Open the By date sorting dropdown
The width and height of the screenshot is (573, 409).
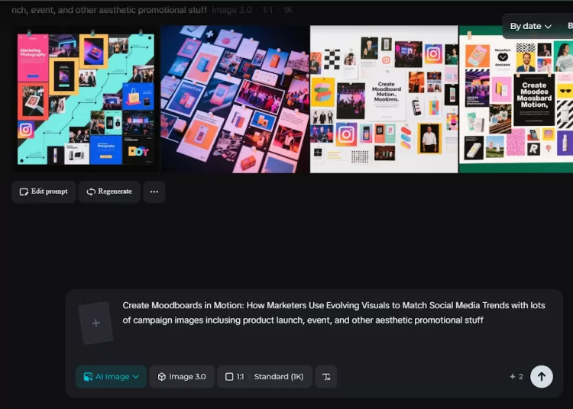pos(531,26)
